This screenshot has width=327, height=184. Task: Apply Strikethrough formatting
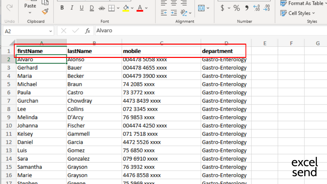(x=102, y=8)
